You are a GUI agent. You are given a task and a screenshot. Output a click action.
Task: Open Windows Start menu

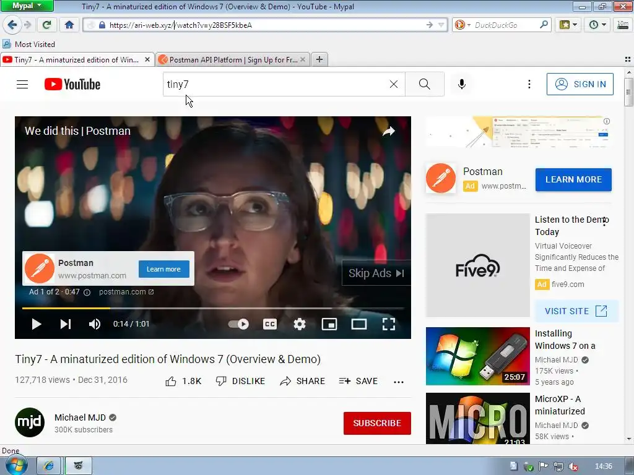coord(16,466)
